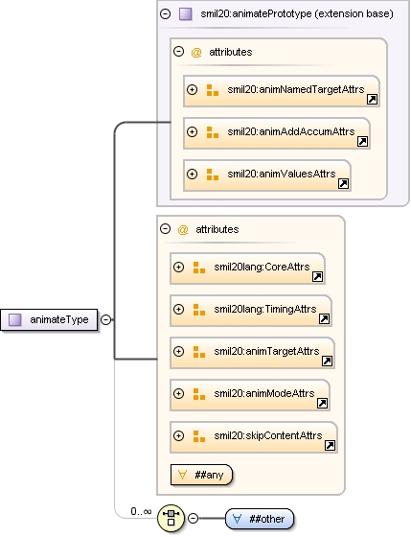The height and width of the screenshot is (537, 411).
Task: Click the attribute group icon of animModeAttrs
Action: 199,394
